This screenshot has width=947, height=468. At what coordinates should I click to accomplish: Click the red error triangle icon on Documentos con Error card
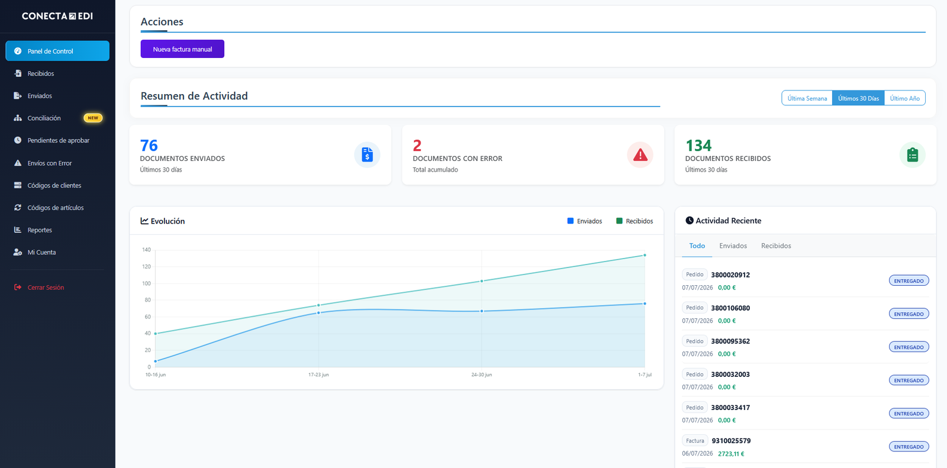pyautogui.click(x=640, y=155)
